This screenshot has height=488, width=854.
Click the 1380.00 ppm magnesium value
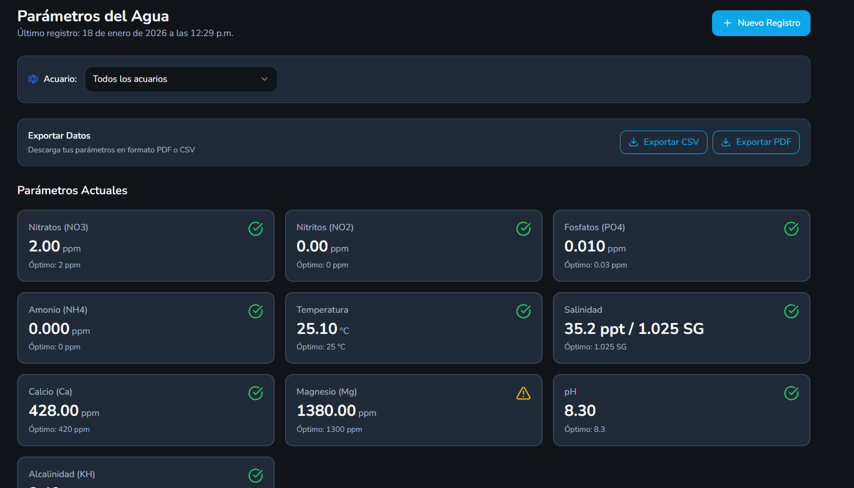(337, 411)
